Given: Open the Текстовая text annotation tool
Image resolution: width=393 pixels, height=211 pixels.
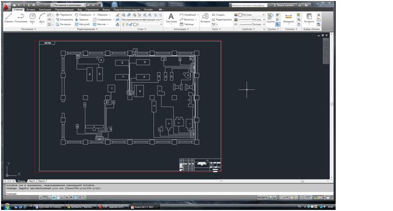Looking at the screenshot, I should [x=171, y=18].
